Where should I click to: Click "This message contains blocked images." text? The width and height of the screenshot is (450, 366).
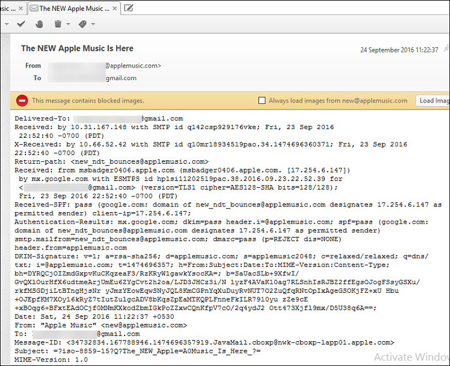click(88, 101)
